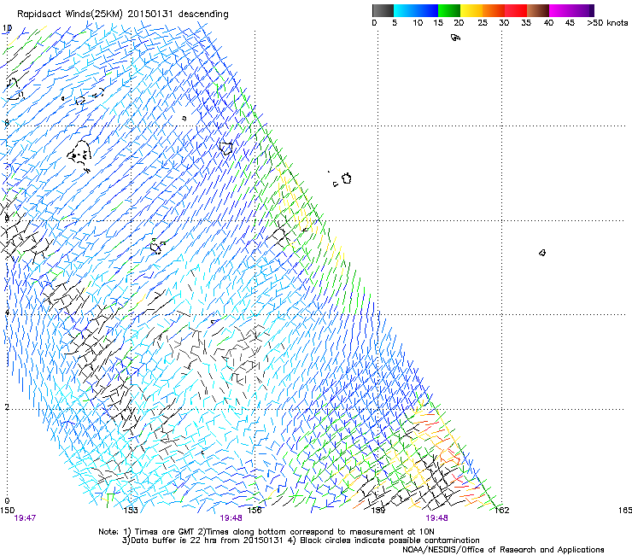Click the '150' longitude axis label

[x=7, y=511]
